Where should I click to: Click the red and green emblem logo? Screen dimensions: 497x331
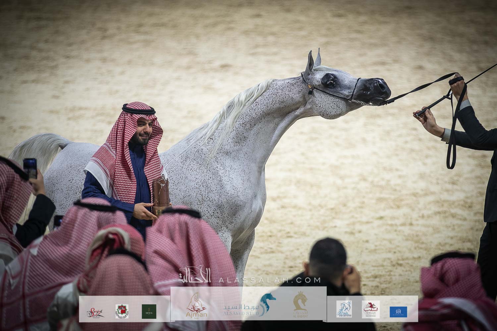tap(122, 311)
